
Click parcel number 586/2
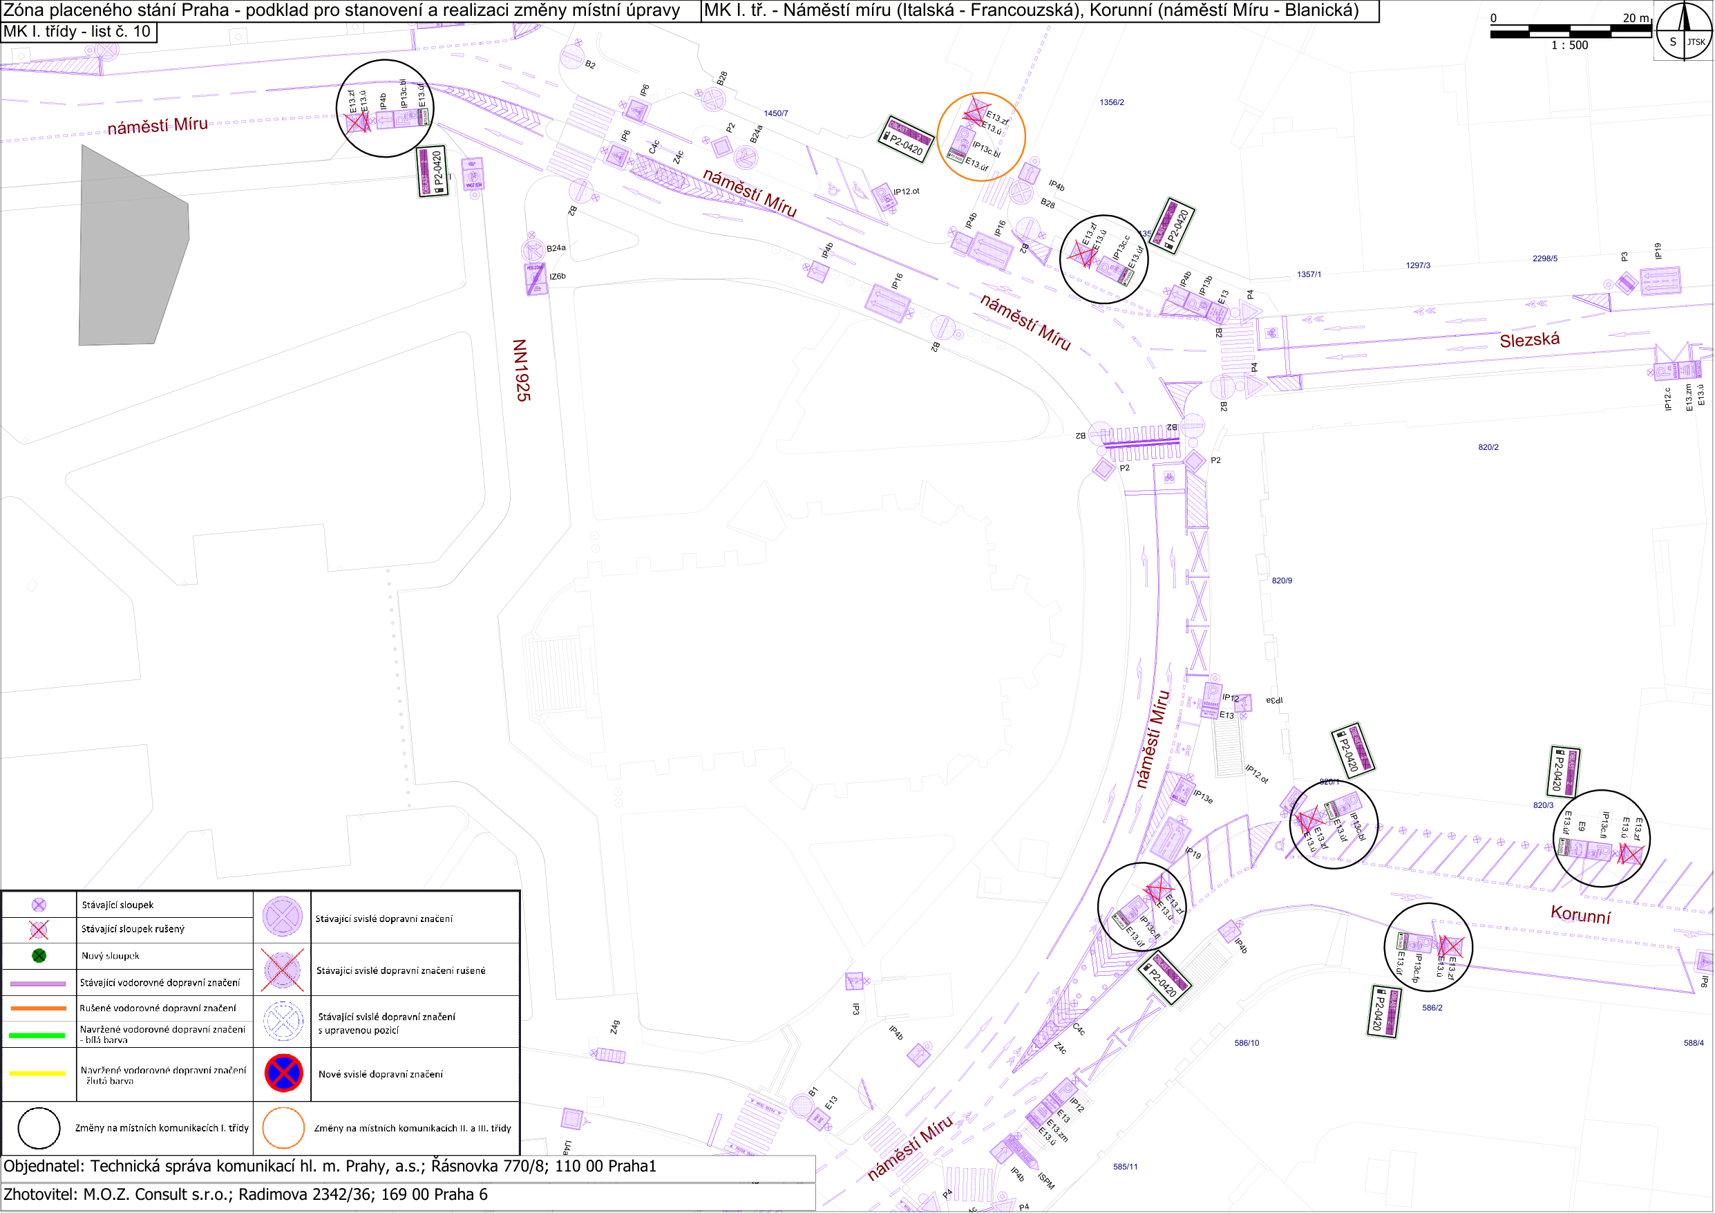[x=1432, y=1008]
